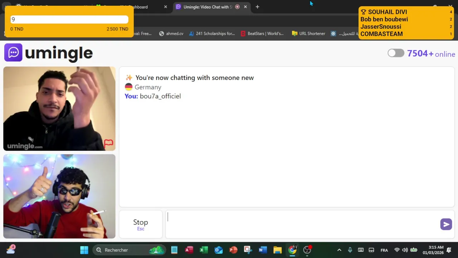Open the notification bell in the taskbar
The width and height of the screenshot is (458, 258).
point(449,250)
